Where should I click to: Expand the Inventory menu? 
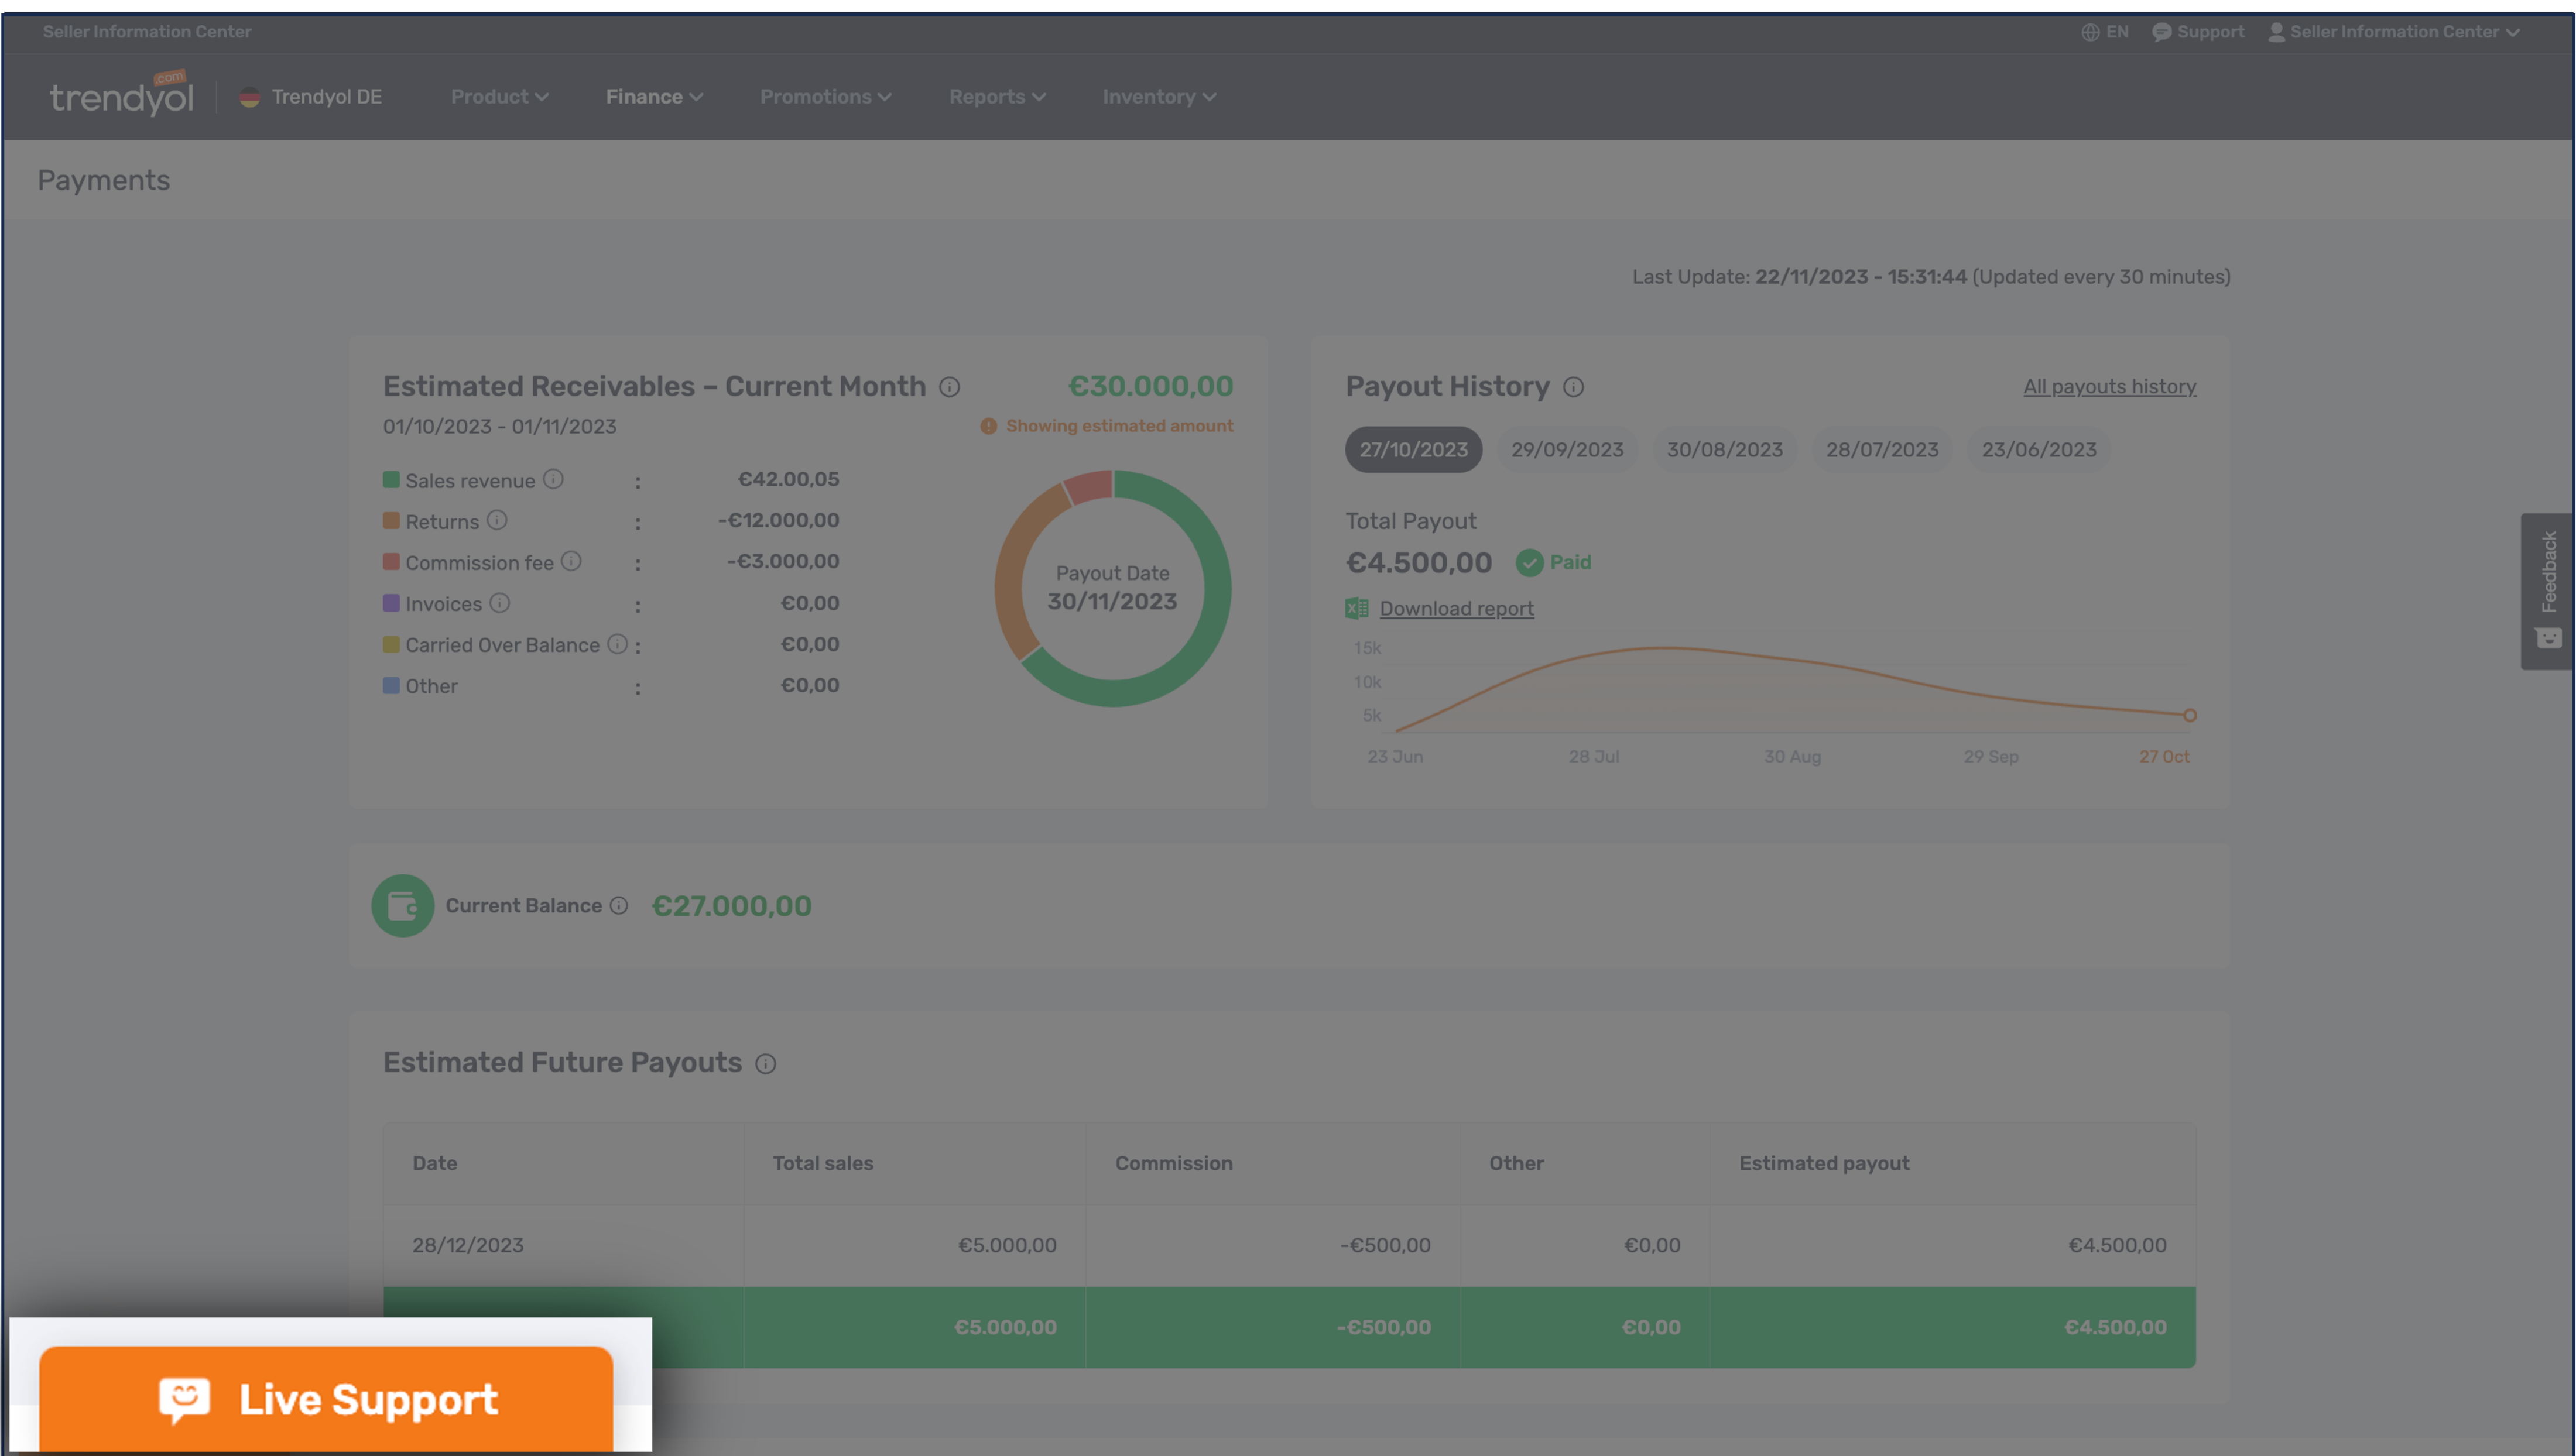(1159, 97)
